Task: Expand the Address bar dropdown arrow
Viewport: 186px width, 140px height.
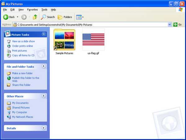Action: point(170,25)
